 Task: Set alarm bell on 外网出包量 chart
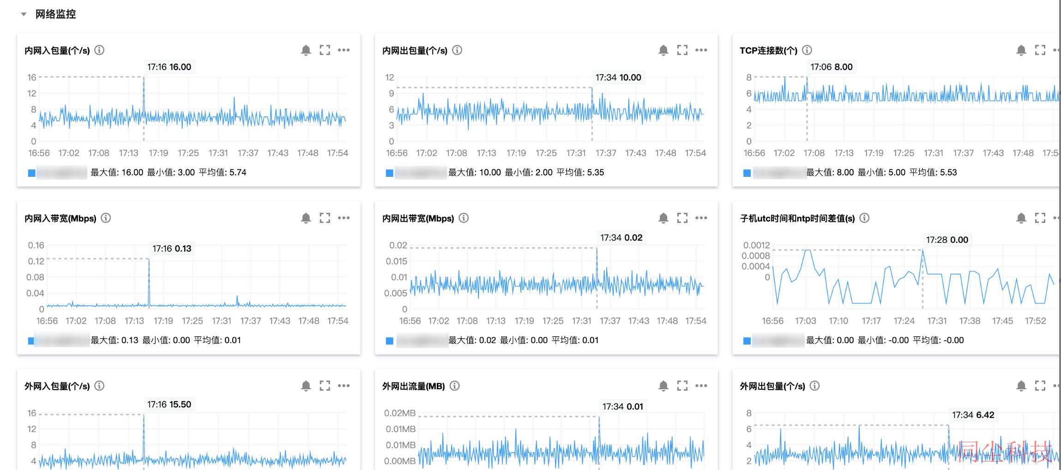click(x=1021, y=386)
